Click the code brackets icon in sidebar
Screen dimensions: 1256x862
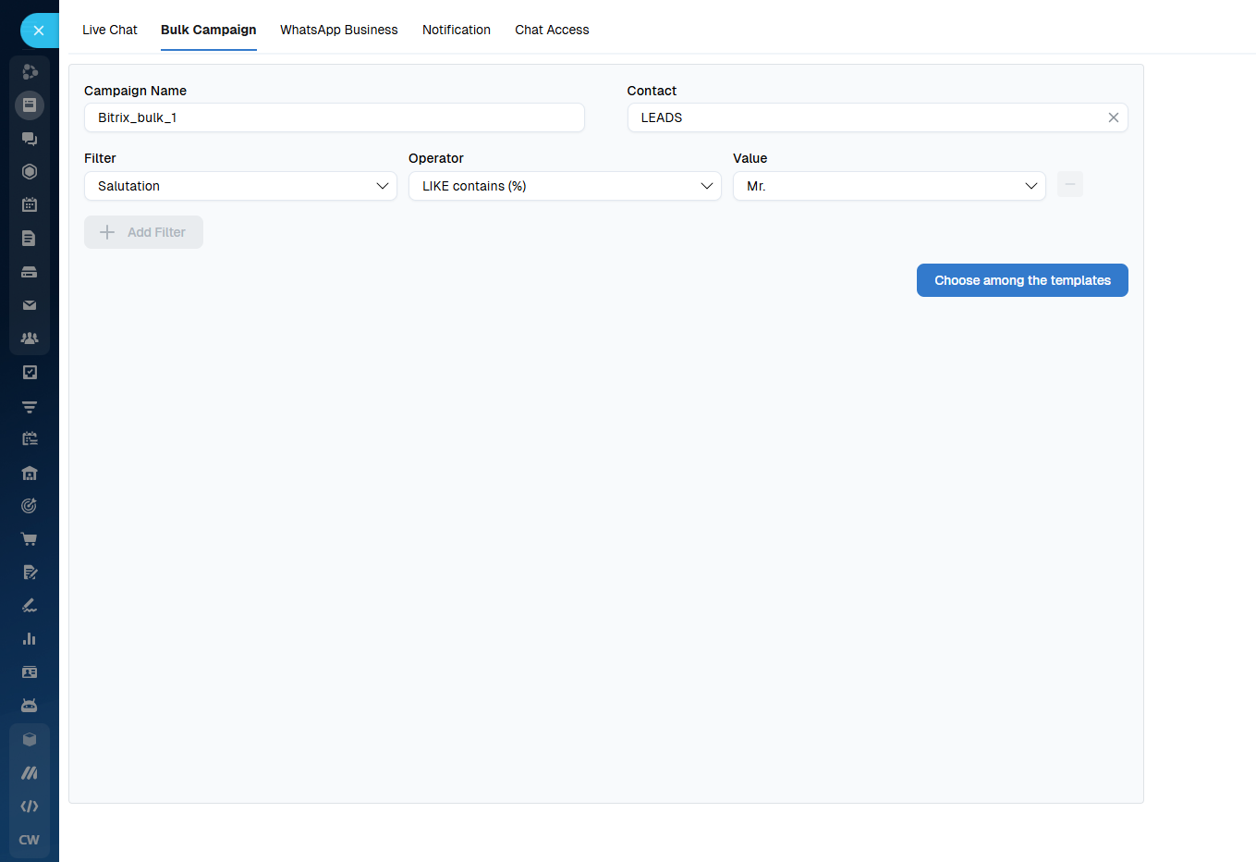tap(30, 807)
